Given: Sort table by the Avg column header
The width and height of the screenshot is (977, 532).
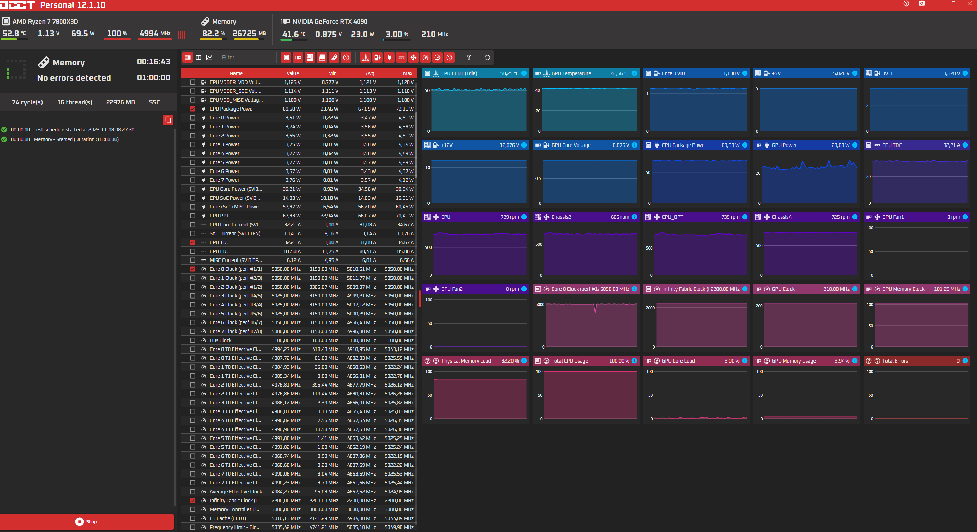Looking at the screenshot, I should [x=370, y=74].
